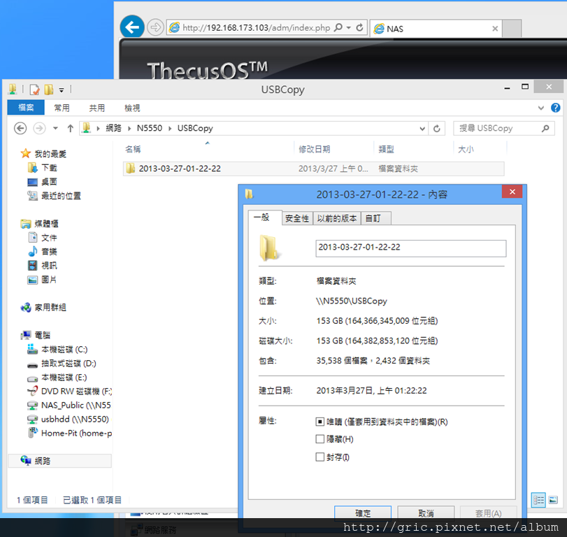The height and width of the screenshot is (537, 567).
Task: Click Explorer forward navigation button
Action: click(x=39, y=129)
